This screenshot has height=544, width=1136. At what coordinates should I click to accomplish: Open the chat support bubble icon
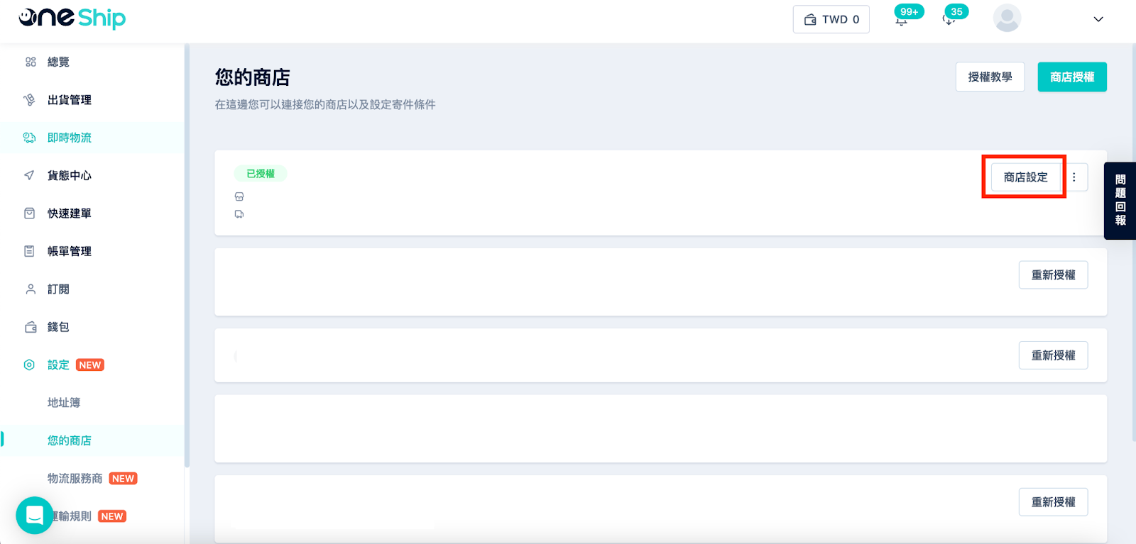click(34, 515)
